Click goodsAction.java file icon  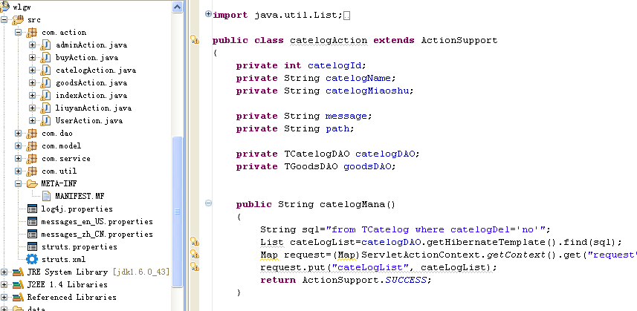45,82
